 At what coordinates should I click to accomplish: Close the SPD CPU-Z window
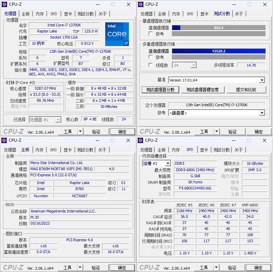point(265,140)
